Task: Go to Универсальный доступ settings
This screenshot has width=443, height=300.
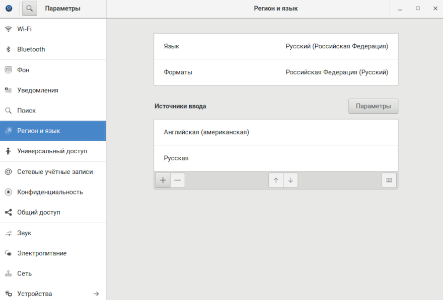Action: tap(52, 151)
